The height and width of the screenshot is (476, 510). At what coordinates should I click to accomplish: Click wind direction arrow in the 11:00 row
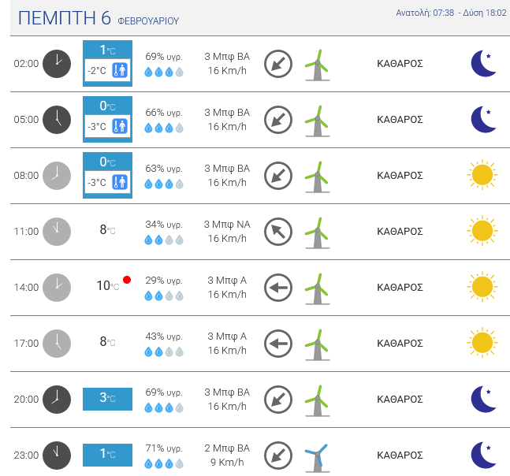click(x=278, y=231)
